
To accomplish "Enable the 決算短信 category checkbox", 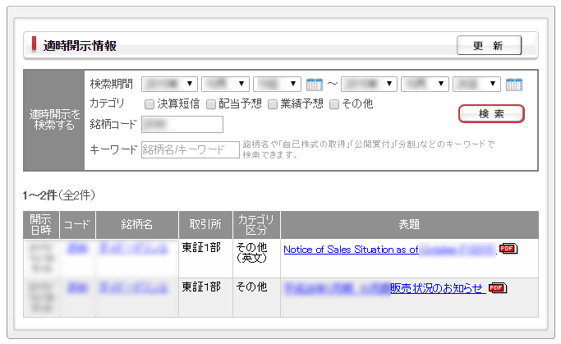I will (149, 104).
